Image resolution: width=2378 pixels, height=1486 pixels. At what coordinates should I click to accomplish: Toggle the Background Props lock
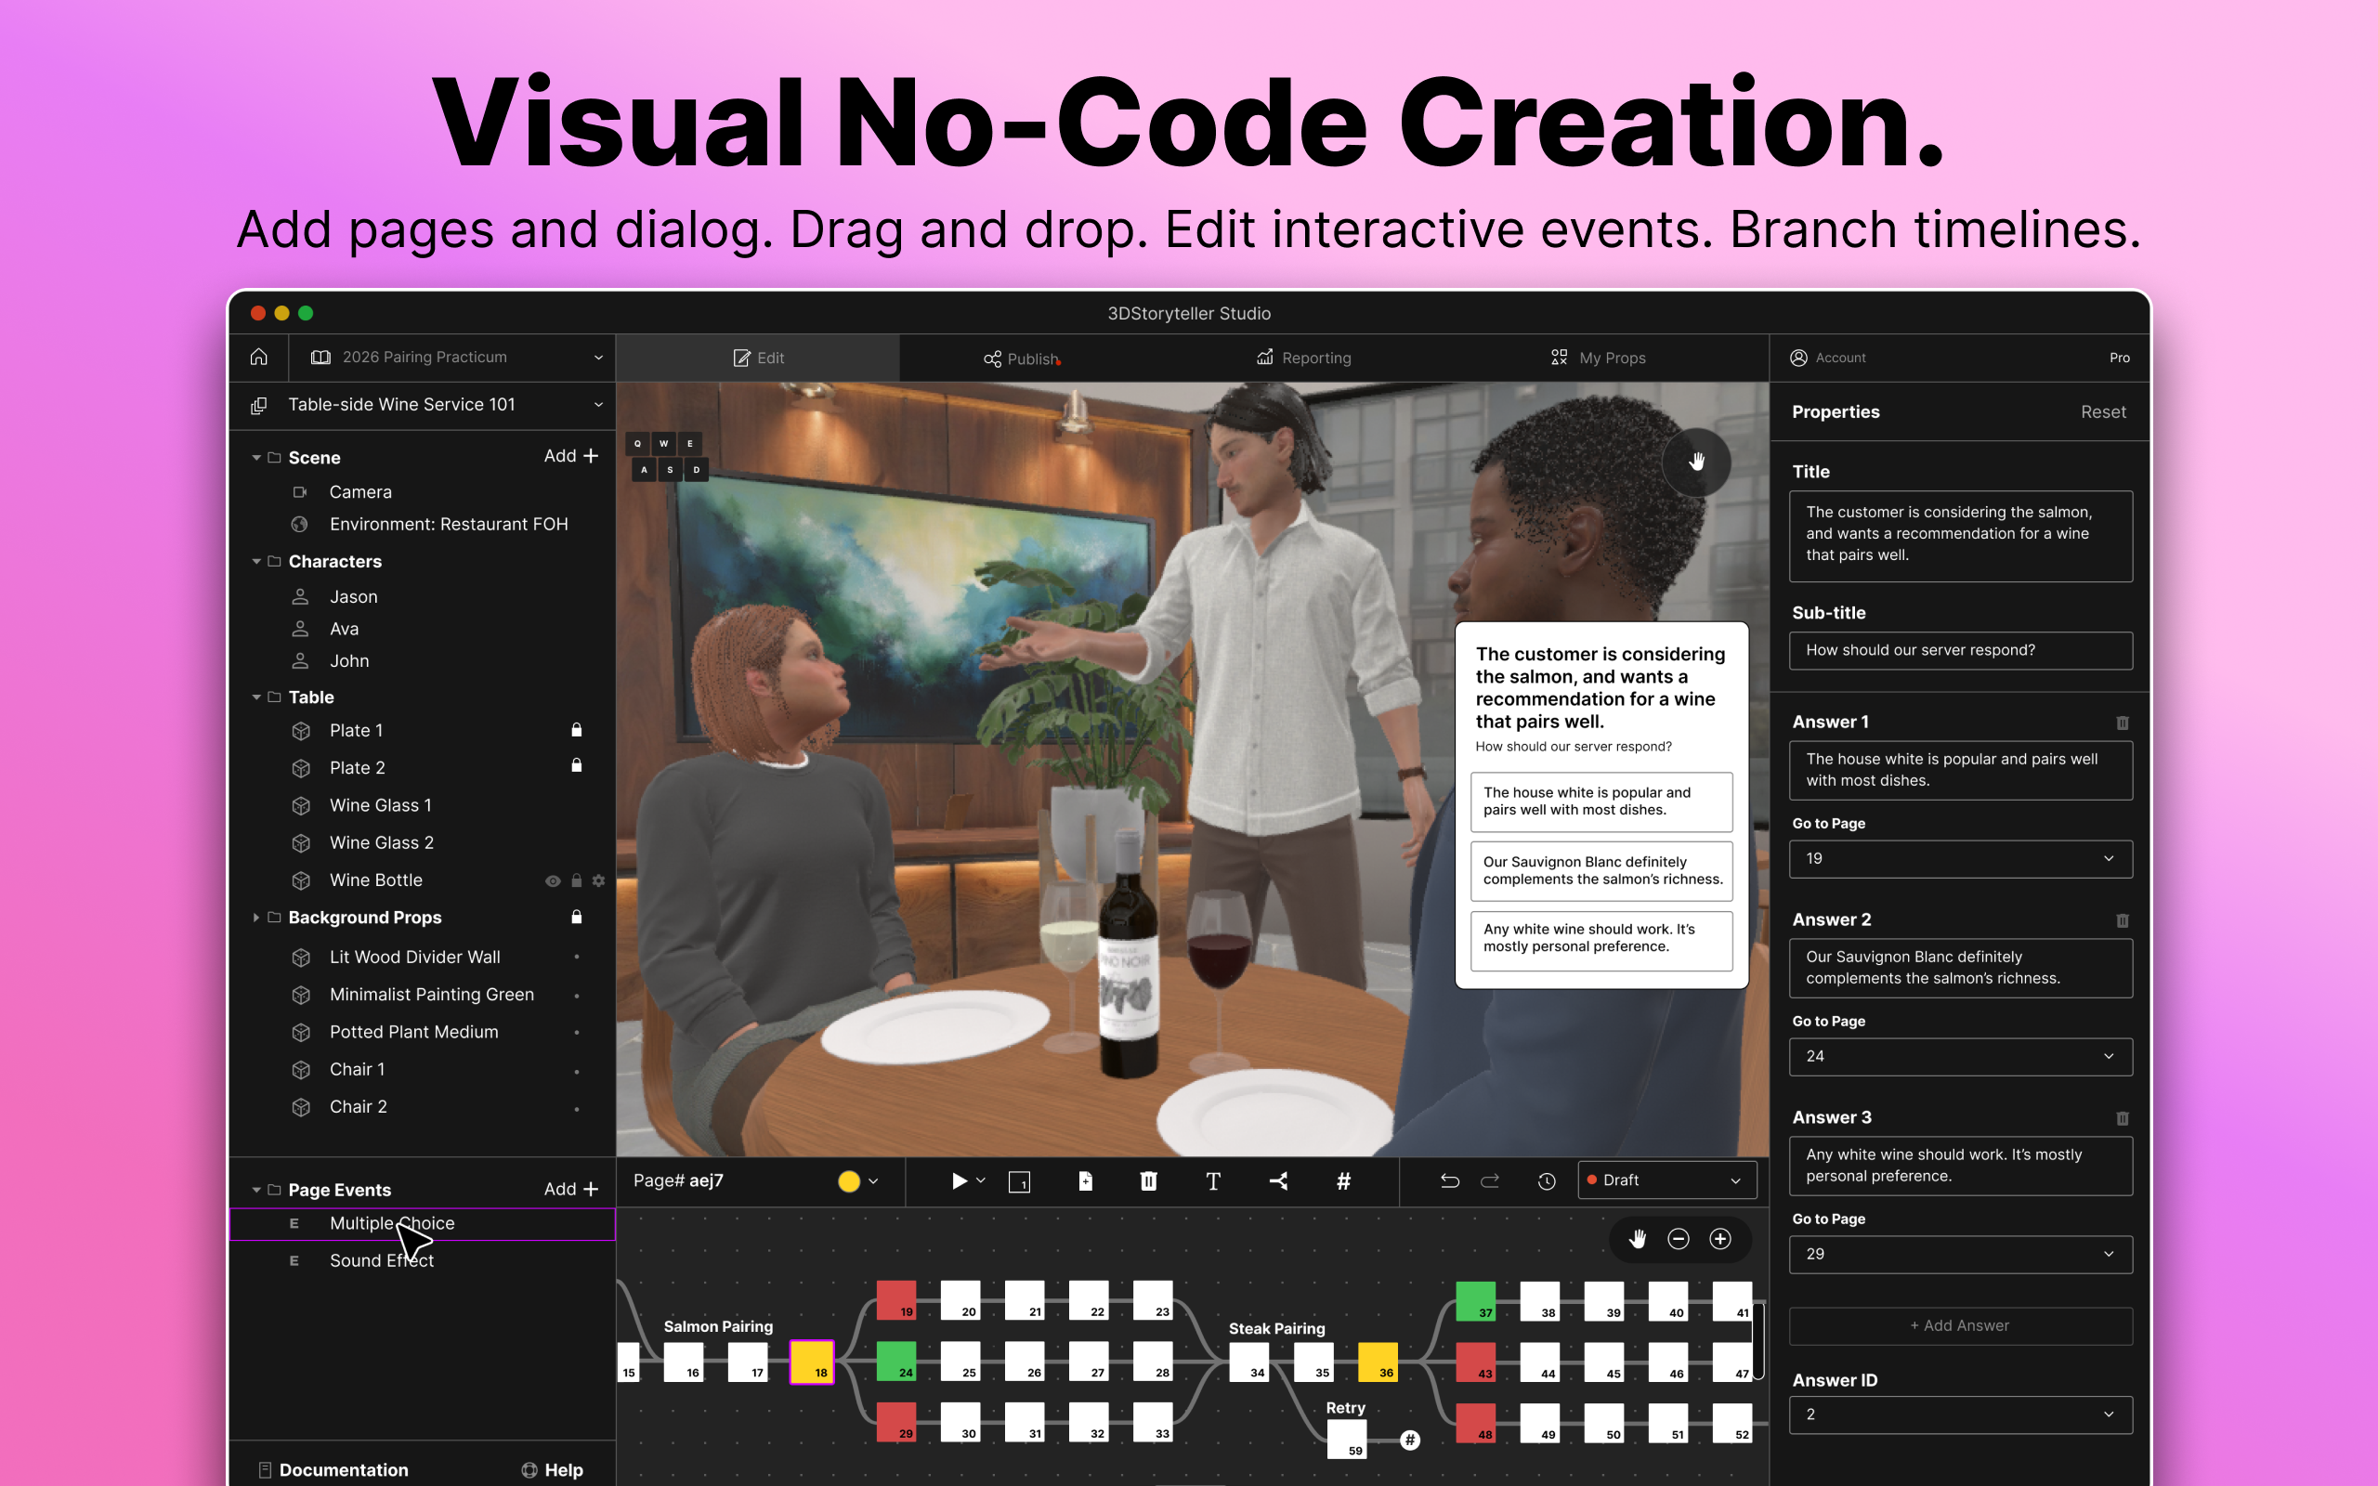point(577,917)
